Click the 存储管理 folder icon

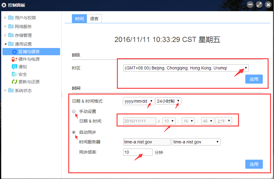[11, 35]
